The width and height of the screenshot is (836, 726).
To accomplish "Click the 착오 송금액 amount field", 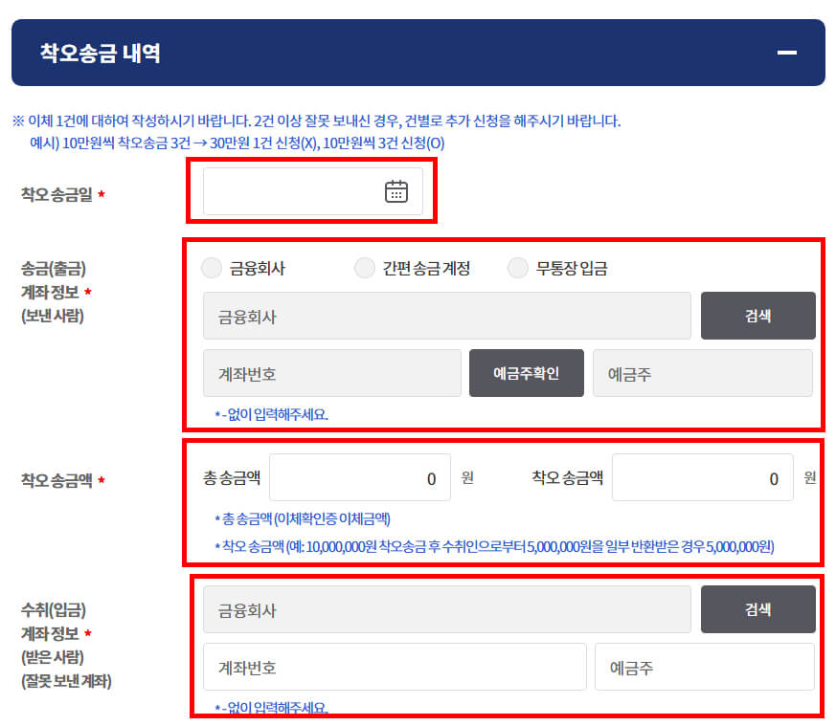I will [x=702, y=477].
